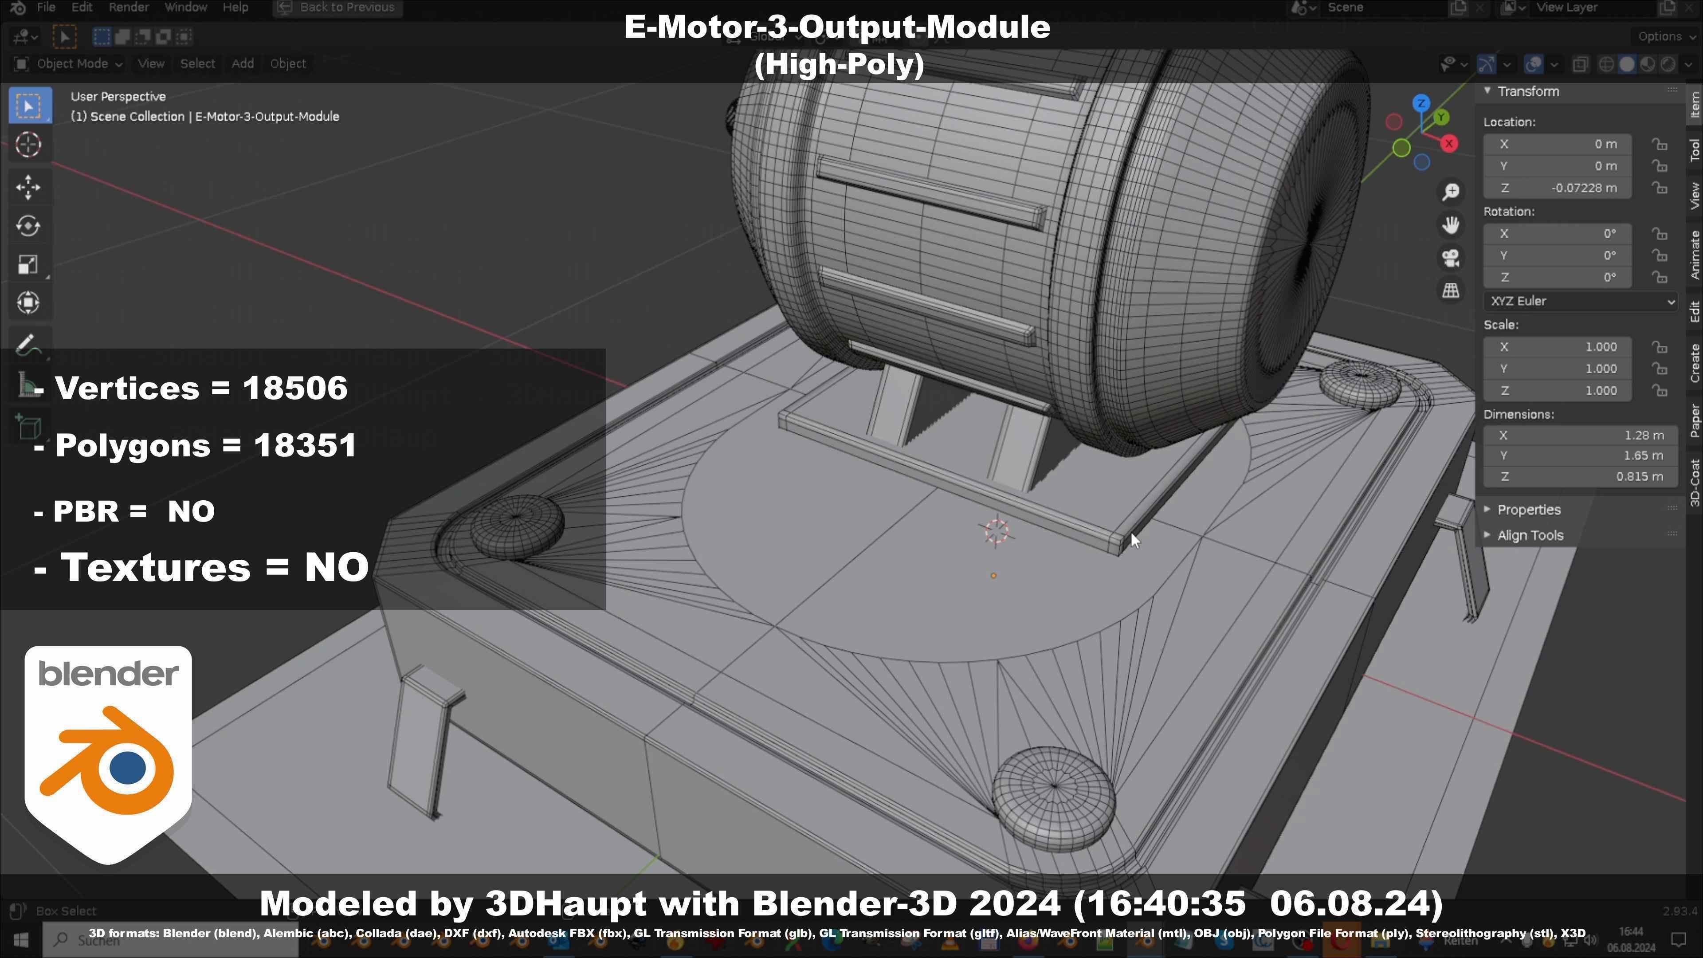Screen dimensions: 1703x958
Task: Switch to the 3D-Coat sidebar tab
Action: tap(1695, 482)
